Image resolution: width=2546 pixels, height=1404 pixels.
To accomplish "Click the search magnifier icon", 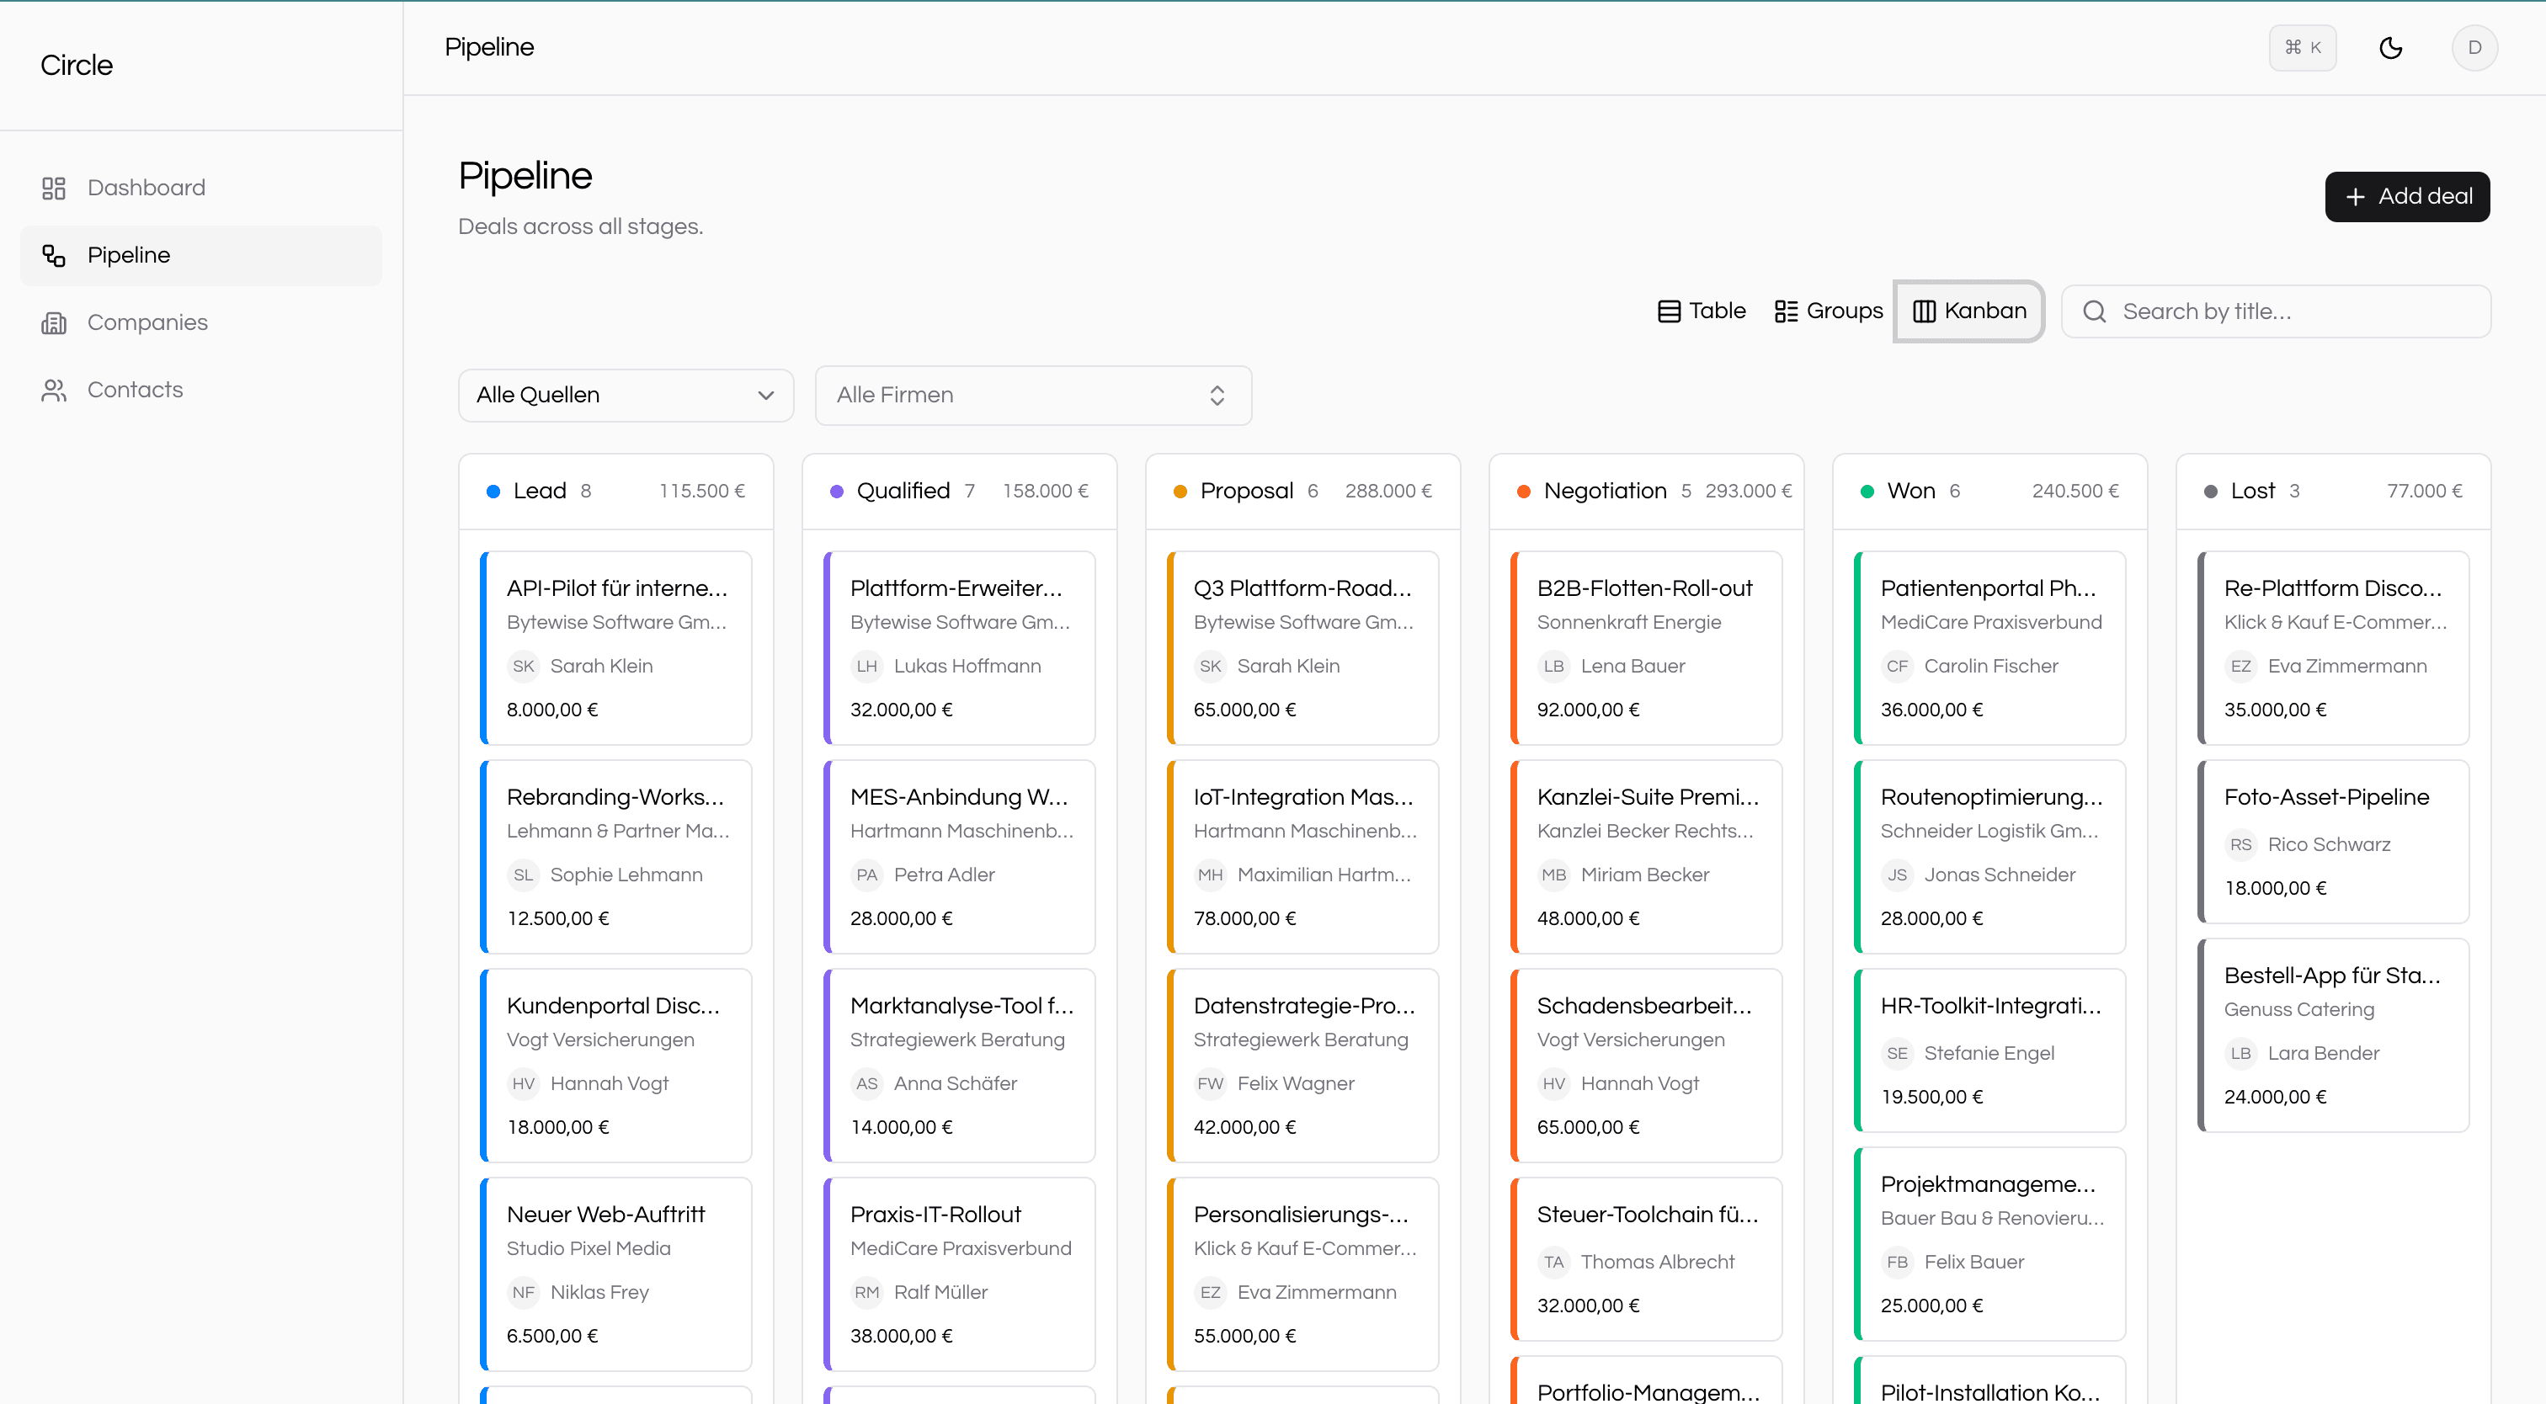I will click(x=2095, y=311).
